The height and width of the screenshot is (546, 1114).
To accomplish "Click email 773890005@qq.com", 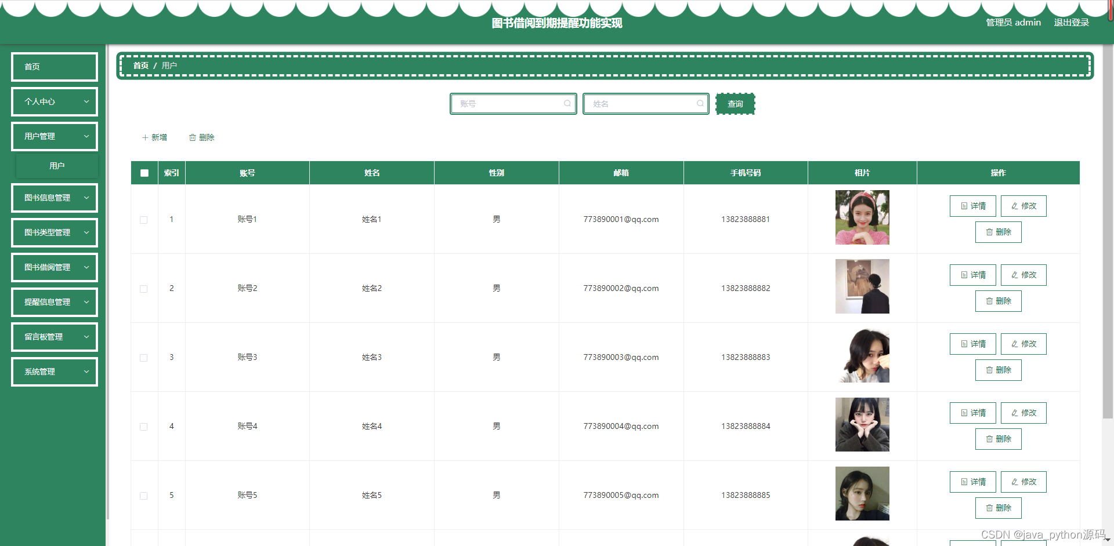I will [621, 495].
